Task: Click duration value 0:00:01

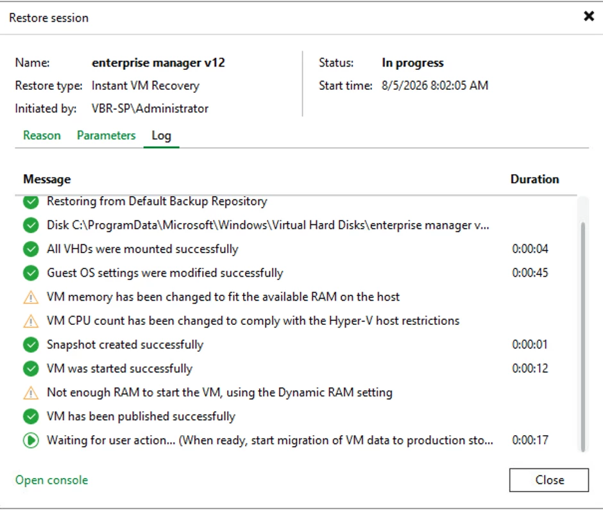Action: click(530, 345)
